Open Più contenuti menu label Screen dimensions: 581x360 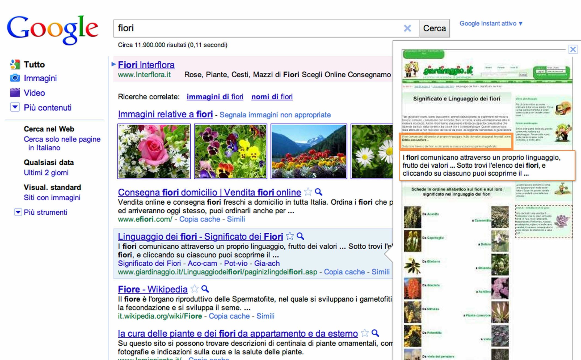click(x=48, y=107)
